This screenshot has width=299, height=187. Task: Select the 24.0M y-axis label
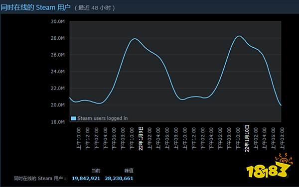coord(58,72)
